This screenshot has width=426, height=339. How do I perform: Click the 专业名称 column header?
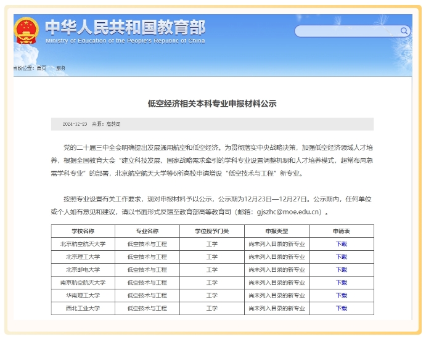(147, 231)
